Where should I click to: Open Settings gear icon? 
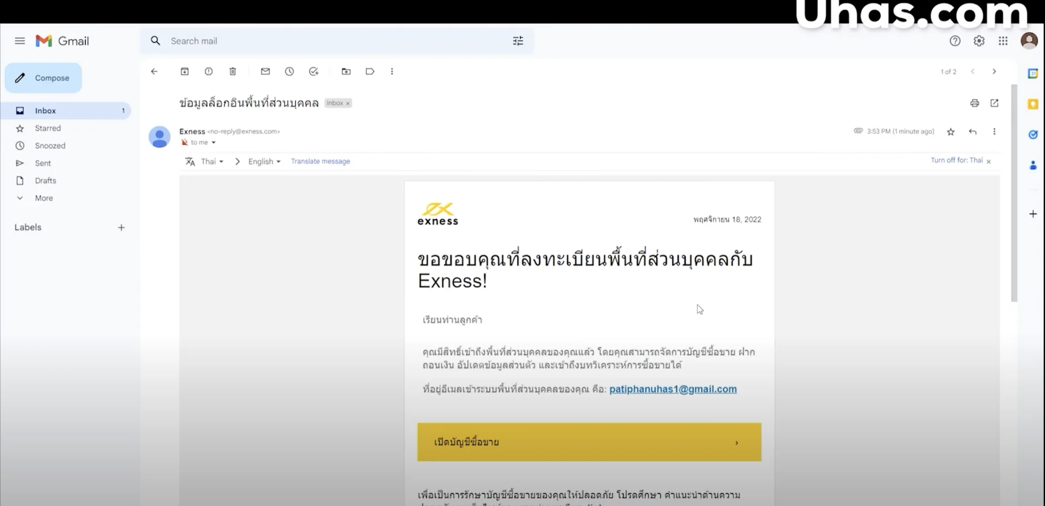[x=979, y=41]
